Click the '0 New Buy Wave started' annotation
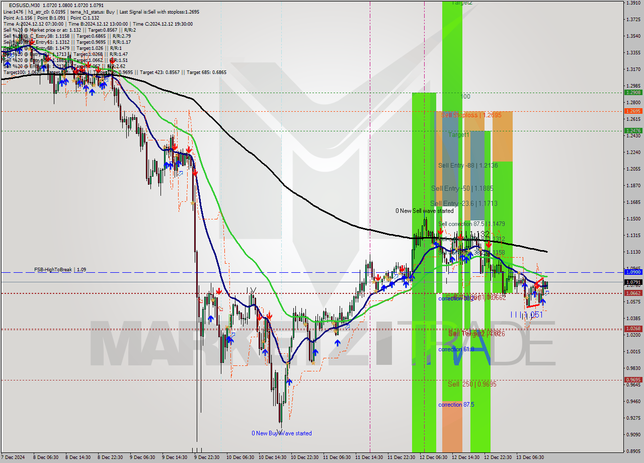644x463 pixels. pyautogui.click(x=282, y=433)
